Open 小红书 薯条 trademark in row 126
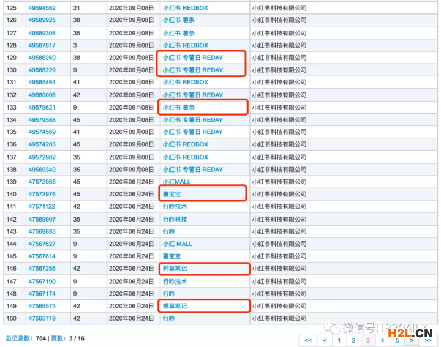The width and height of the screenshot is (441, 347). pos(179,20)
